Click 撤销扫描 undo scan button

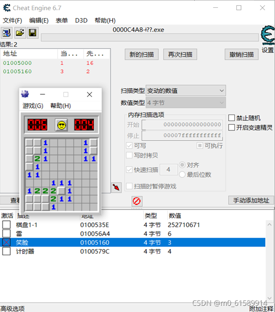pos(242,54)
